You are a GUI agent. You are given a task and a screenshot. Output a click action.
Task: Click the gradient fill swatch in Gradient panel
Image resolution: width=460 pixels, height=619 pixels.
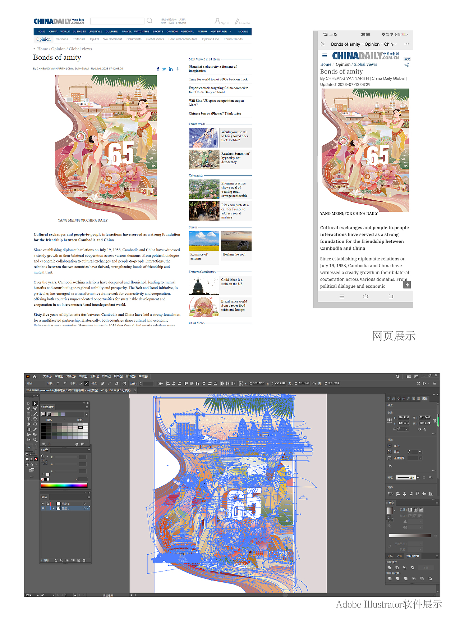(x=390, y=511)
